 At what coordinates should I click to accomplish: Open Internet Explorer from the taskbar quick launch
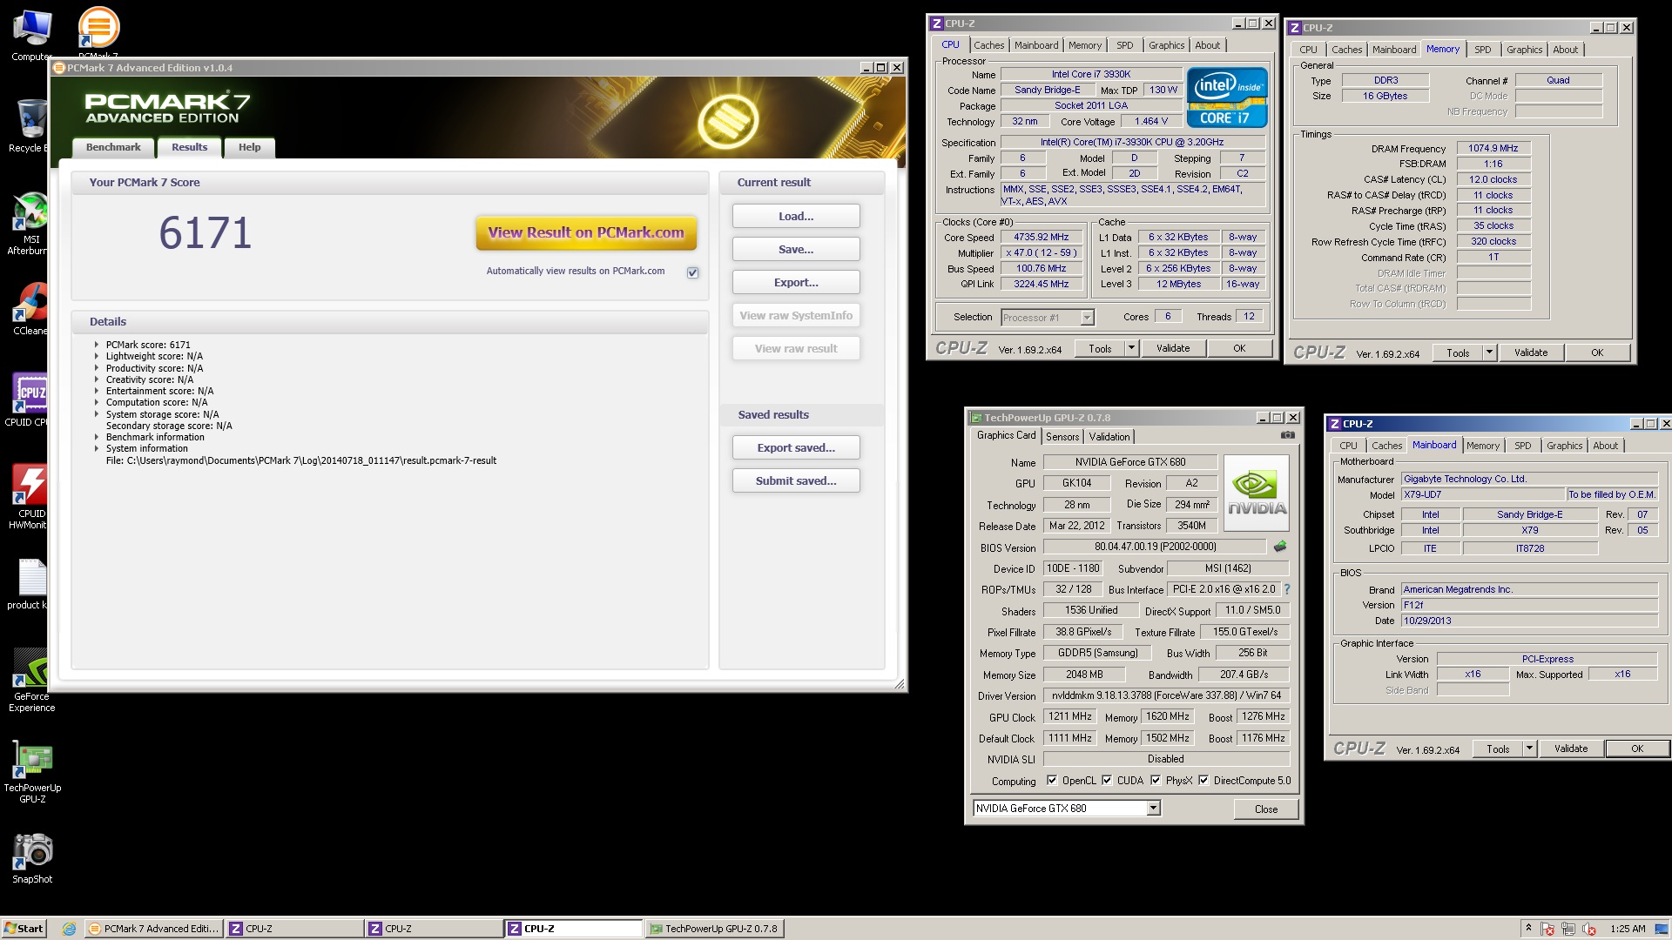[69, 929]
